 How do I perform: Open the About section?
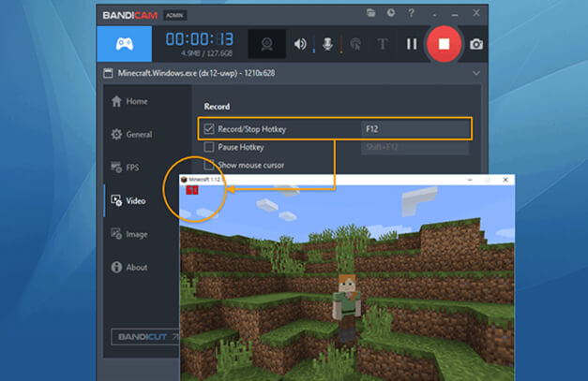point(129,267)
